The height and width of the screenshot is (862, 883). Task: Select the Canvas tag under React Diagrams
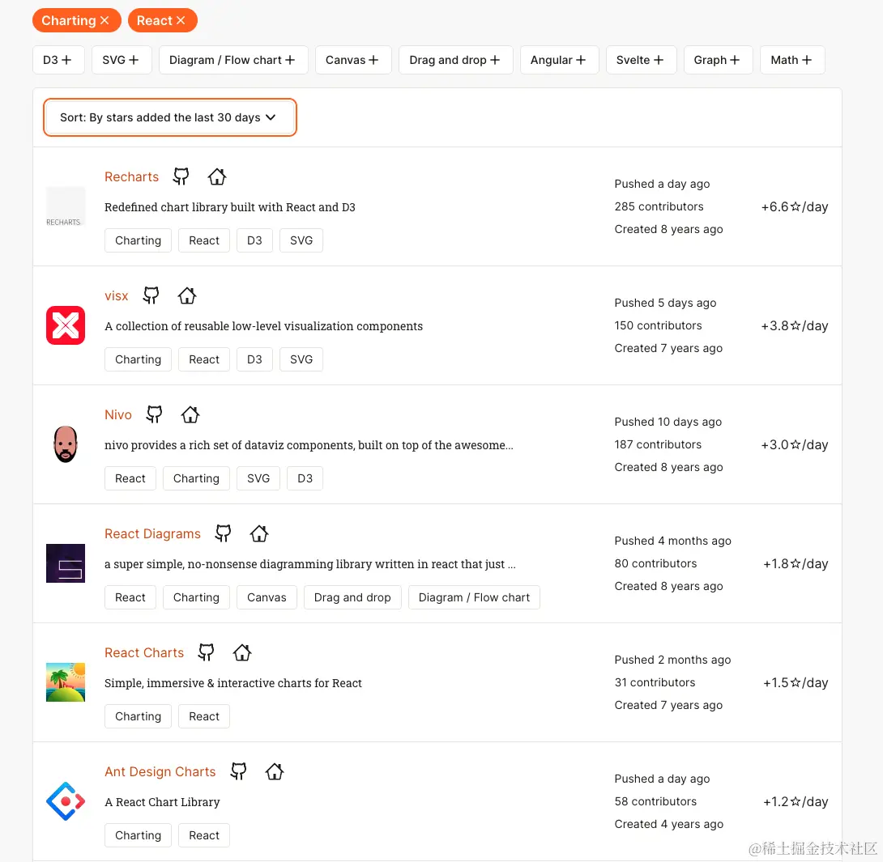tap(267, 597)
